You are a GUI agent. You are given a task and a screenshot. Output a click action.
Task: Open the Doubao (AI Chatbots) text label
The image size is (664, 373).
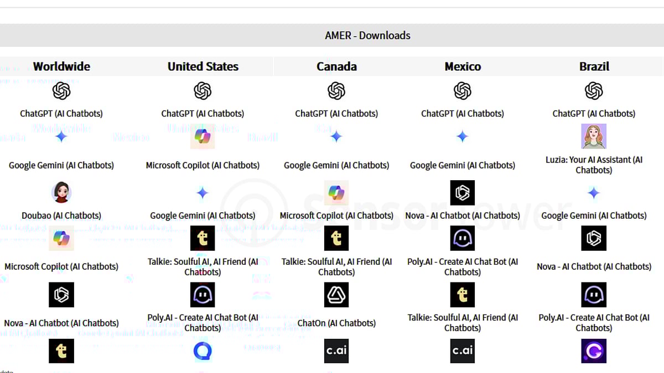click(x=61, y=216)
